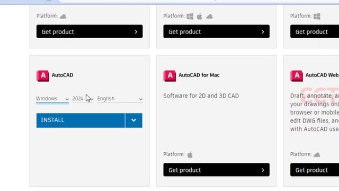Click Get product under AutoCAD Web
The height and width of the screenshot is (191, 339).
(315, 170)
